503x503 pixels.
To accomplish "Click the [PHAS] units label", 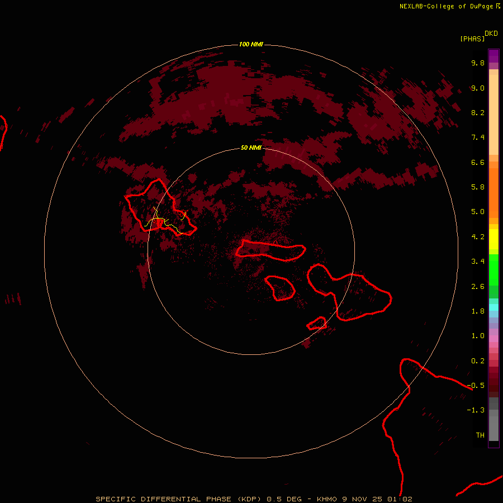I will (x=472, y=39).
